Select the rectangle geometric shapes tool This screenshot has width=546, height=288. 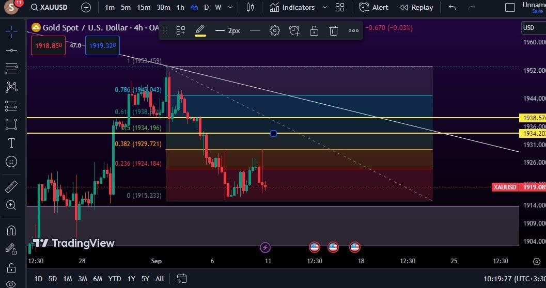[11, 124]
